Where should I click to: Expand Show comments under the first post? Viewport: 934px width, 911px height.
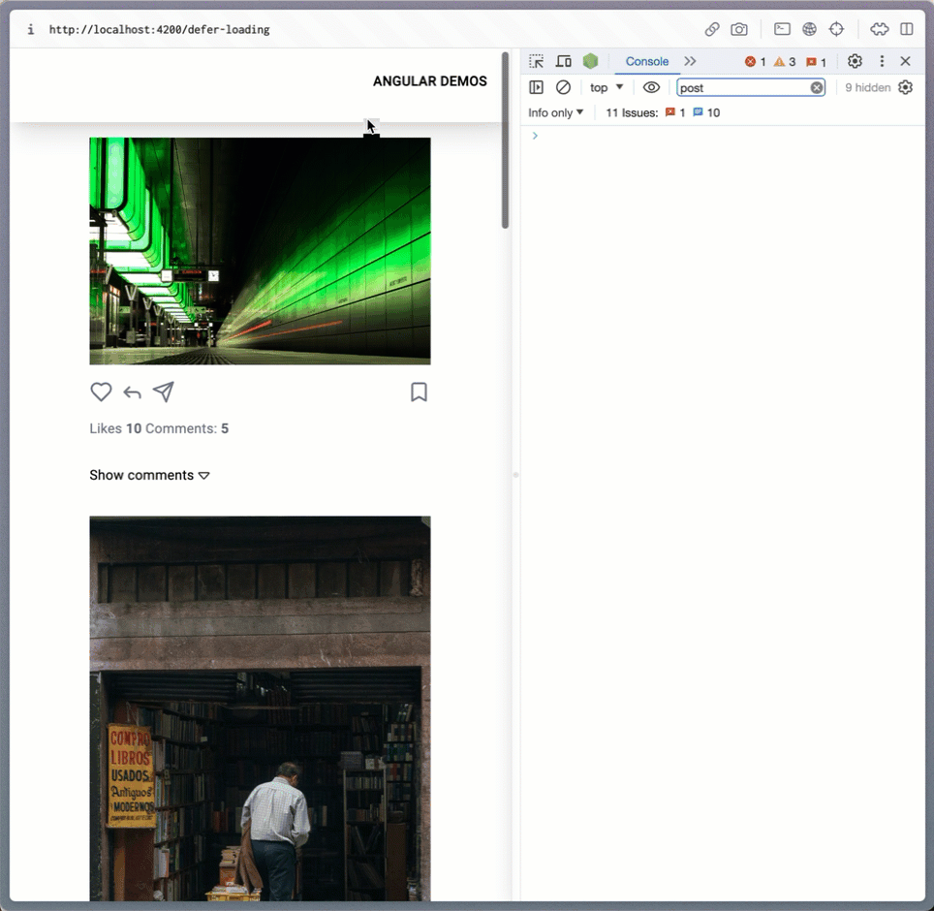149,475
